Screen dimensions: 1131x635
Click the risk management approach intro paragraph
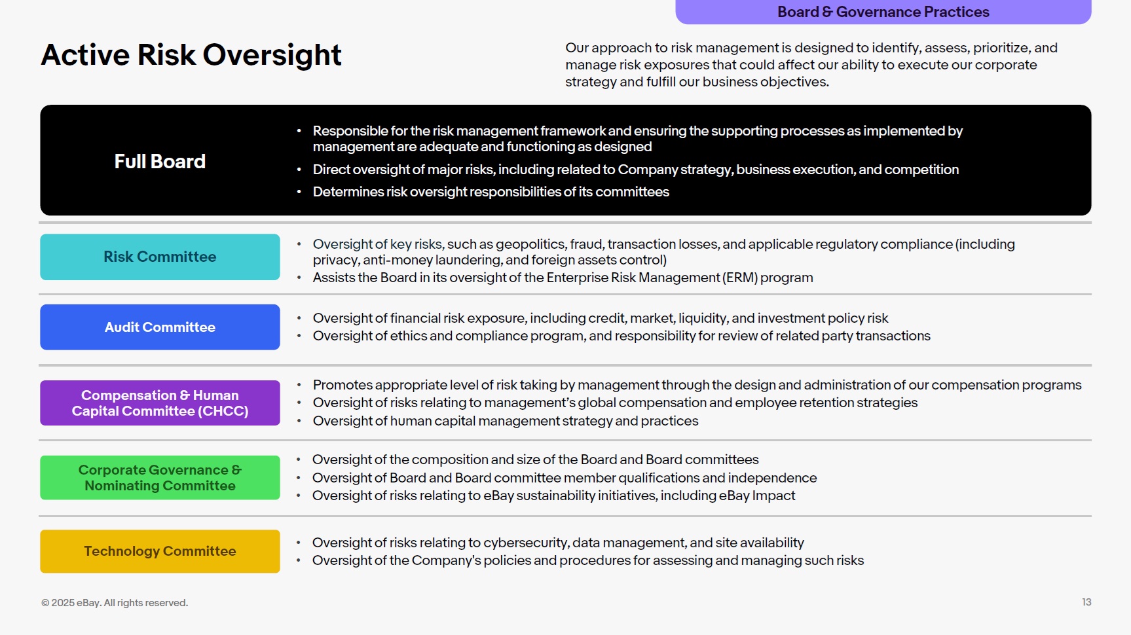pyautogui.click(x=811, y=65)
